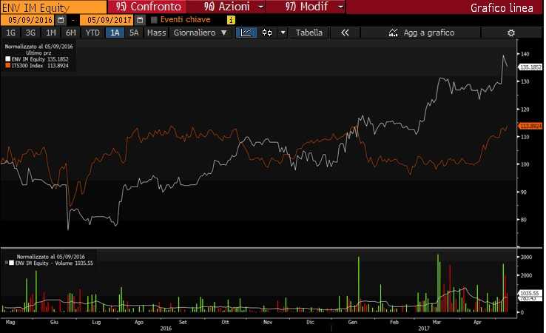Image resolution: width=546 pixels, height=333 pixels.
Task: Click the Mar month label on time axis
Action: coord(437,322)
